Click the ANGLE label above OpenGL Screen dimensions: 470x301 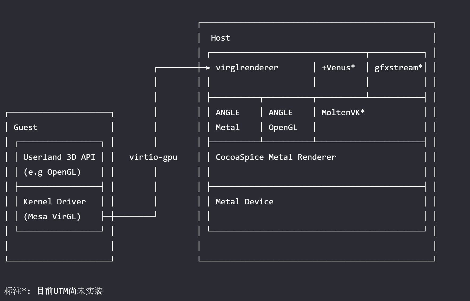[x=280, y=113]
